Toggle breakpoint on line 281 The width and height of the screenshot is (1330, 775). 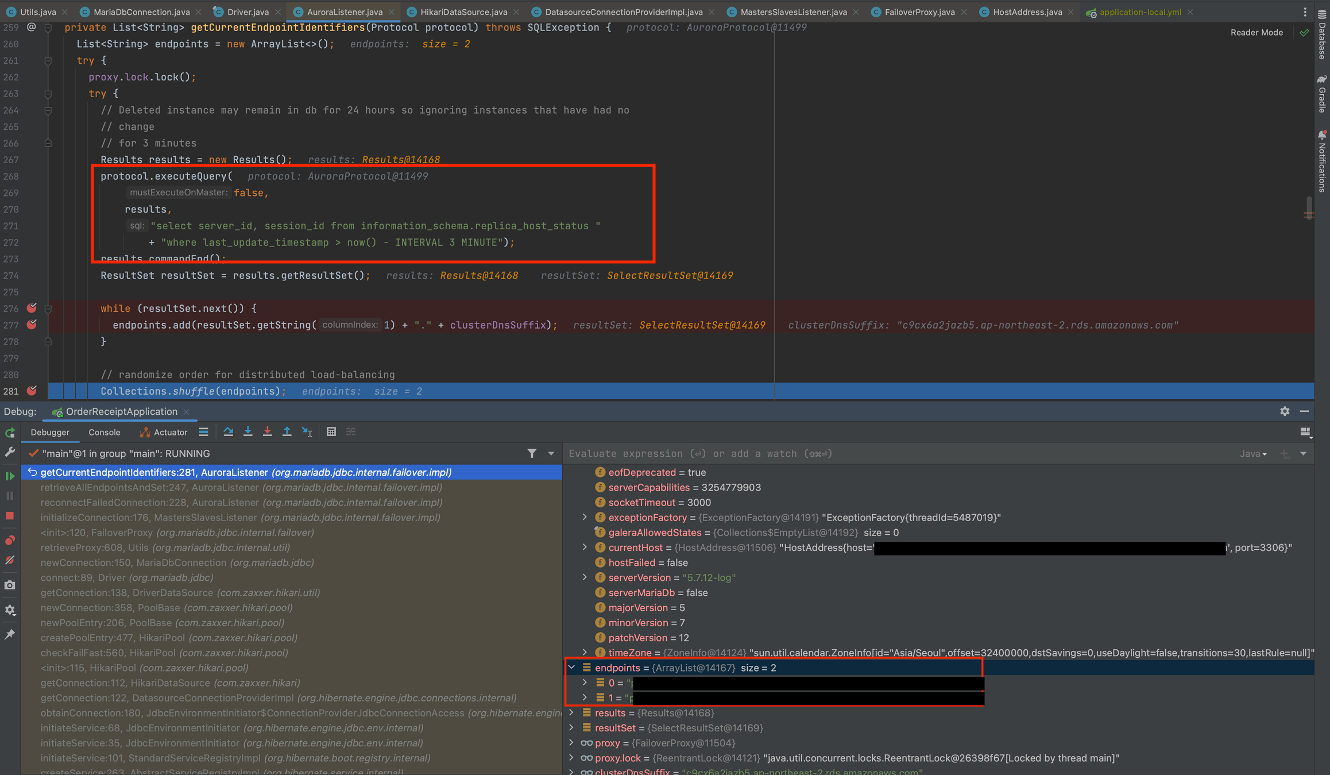pyautogui.click(x=32, y=391)
